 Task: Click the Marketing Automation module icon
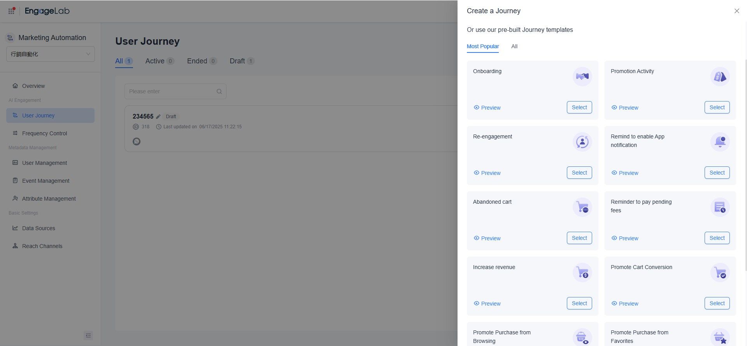pyautogui.click(x=10, y=38)
